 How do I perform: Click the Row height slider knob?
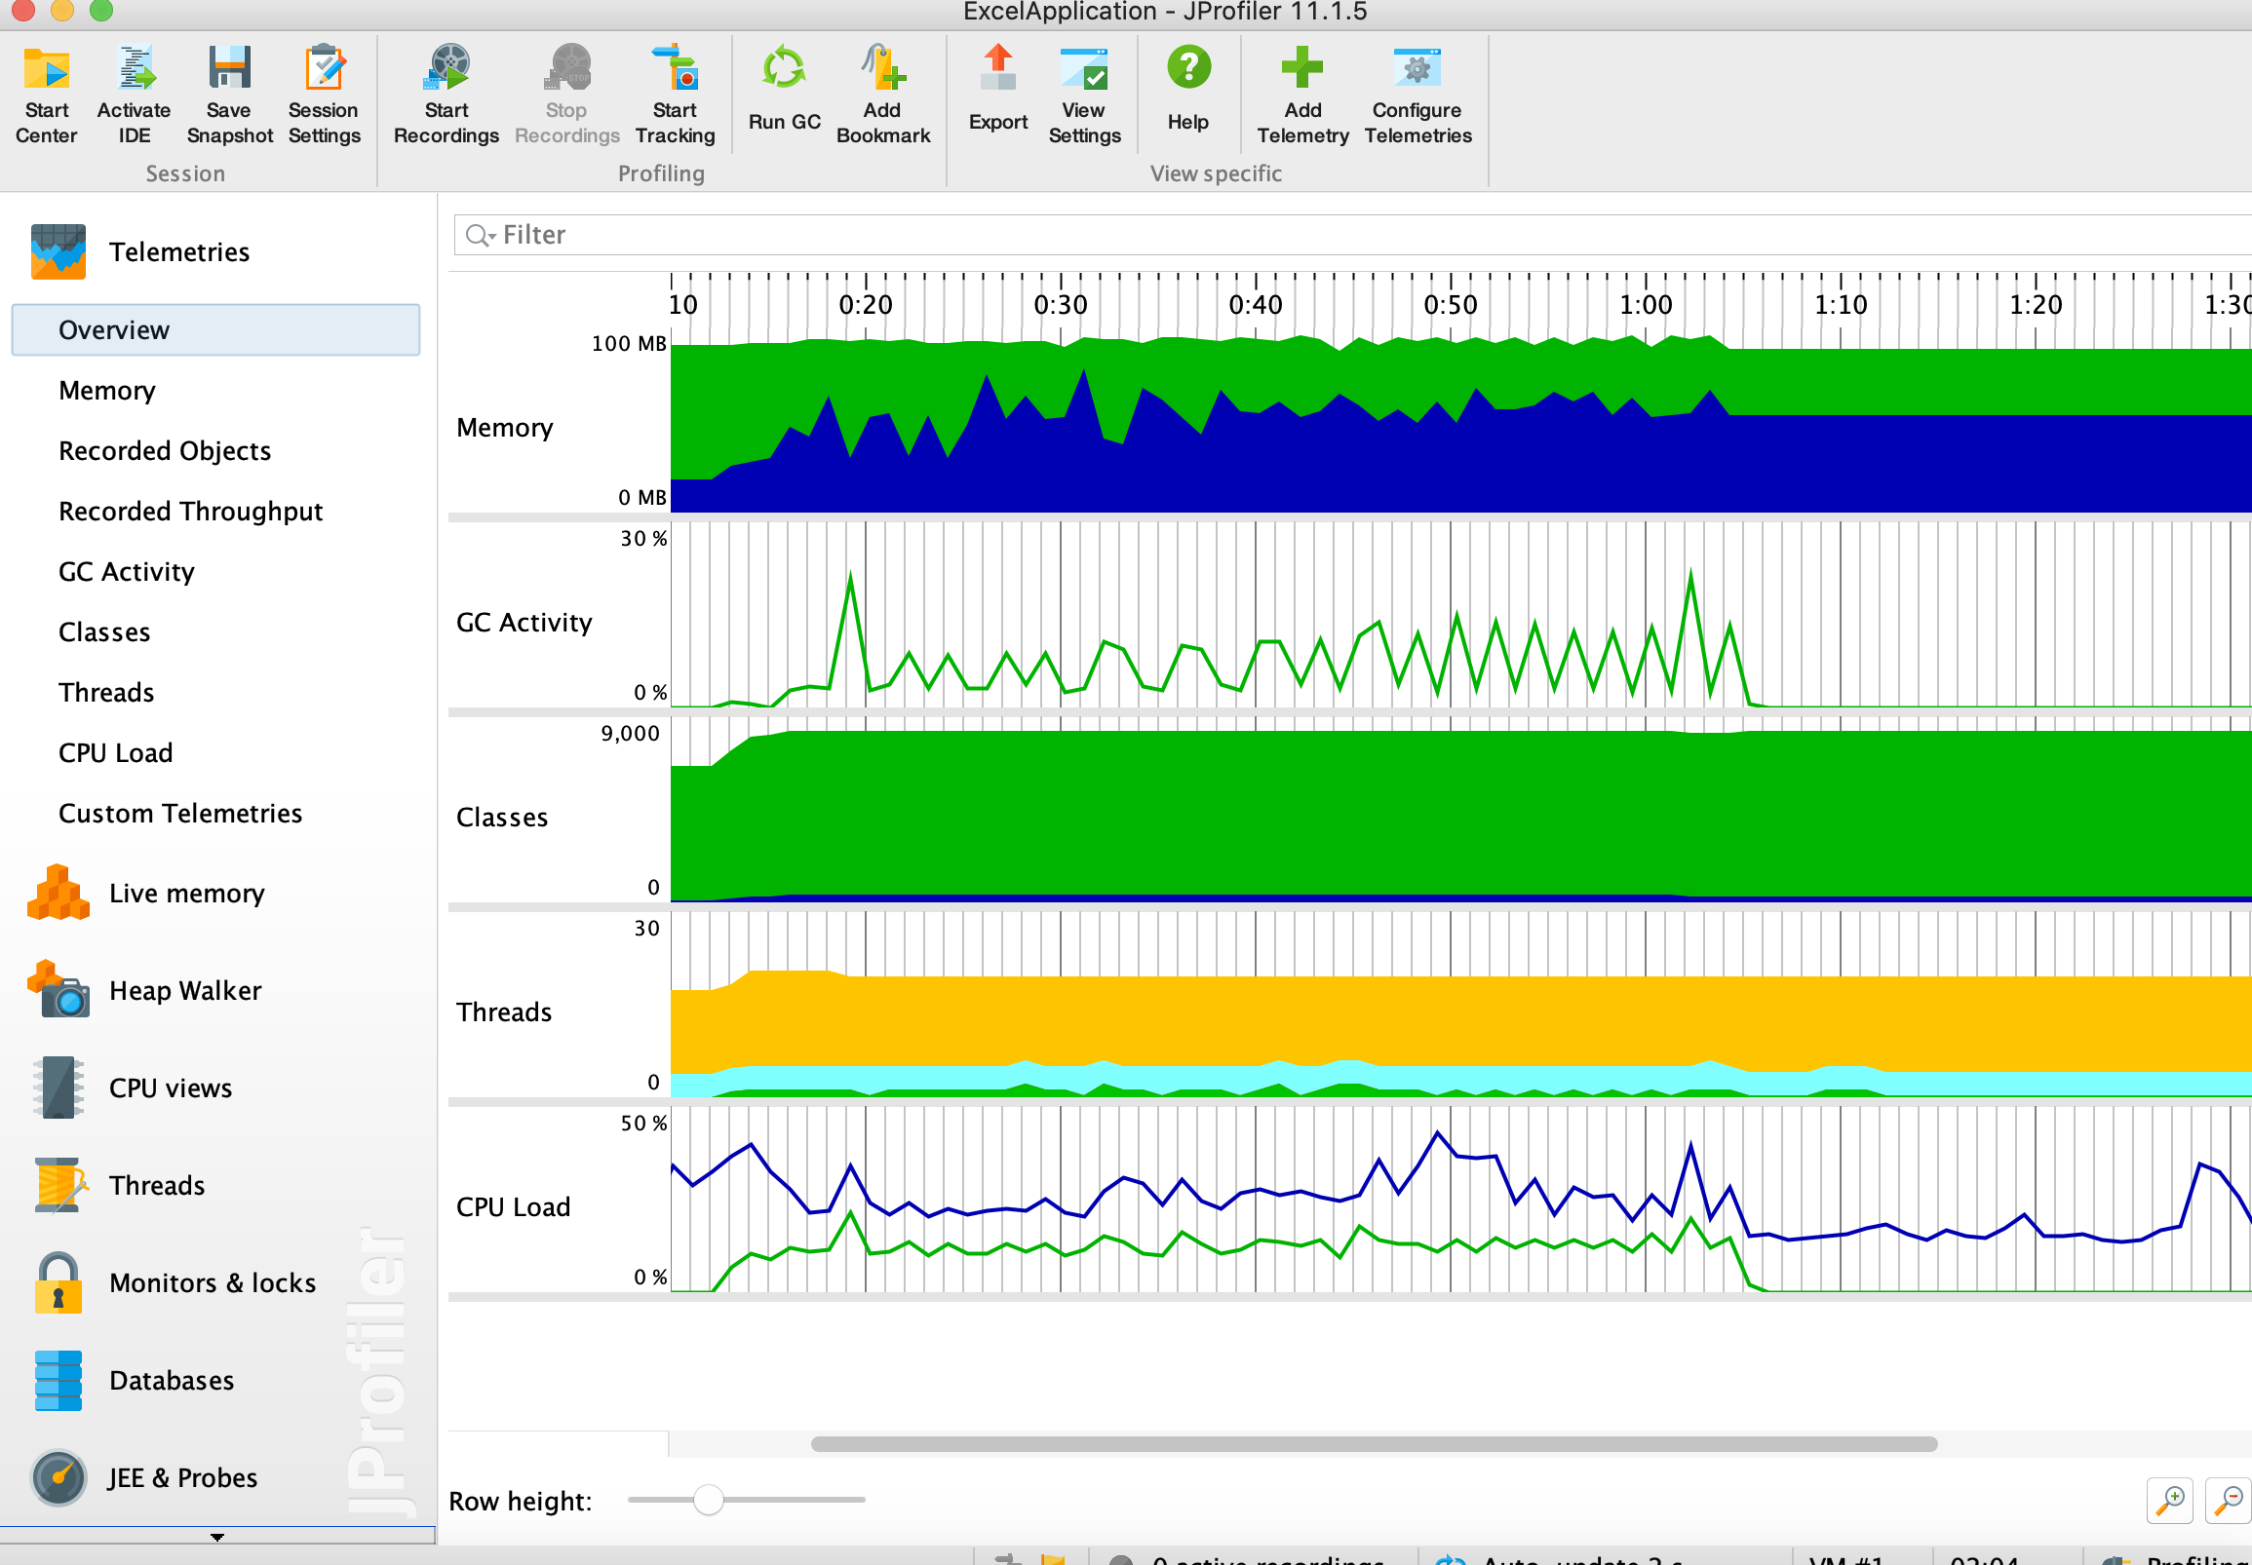[708, 1500]
